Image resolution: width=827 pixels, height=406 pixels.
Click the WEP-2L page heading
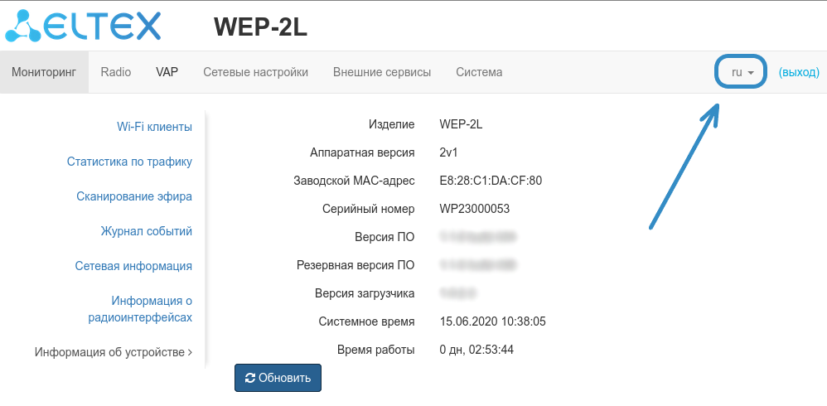[x=260, y=27]
